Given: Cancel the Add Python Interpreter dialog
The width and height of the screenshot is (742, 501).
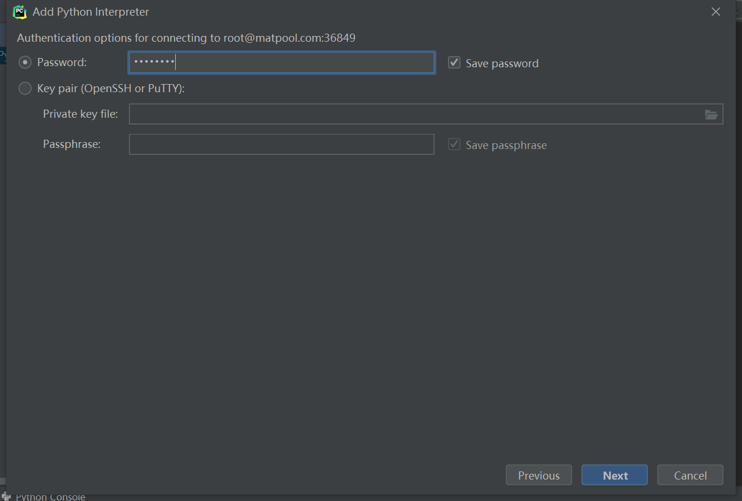Looking at the screenshot, I should [x=690, y=475].
